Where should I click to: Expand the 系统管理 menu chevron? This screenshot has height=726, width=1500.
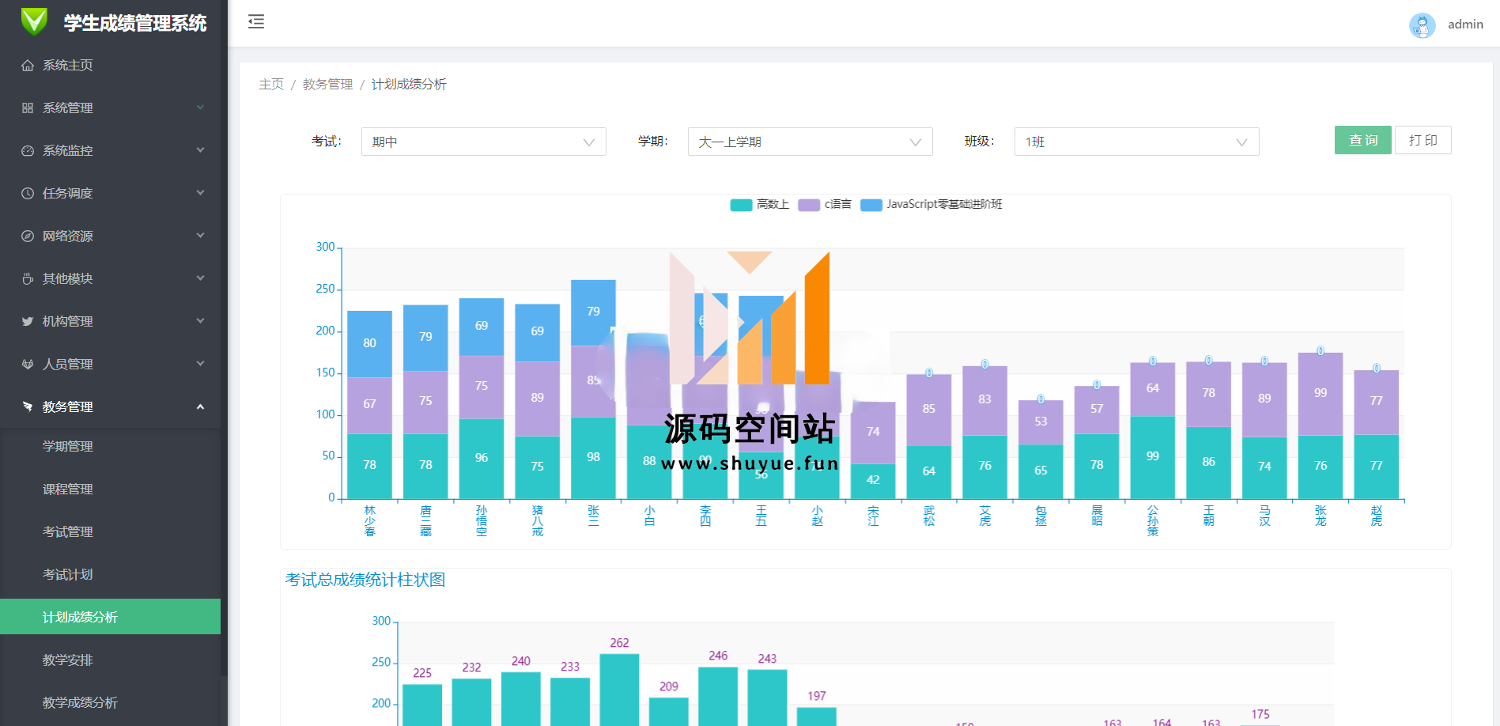(x=200, y=108)
